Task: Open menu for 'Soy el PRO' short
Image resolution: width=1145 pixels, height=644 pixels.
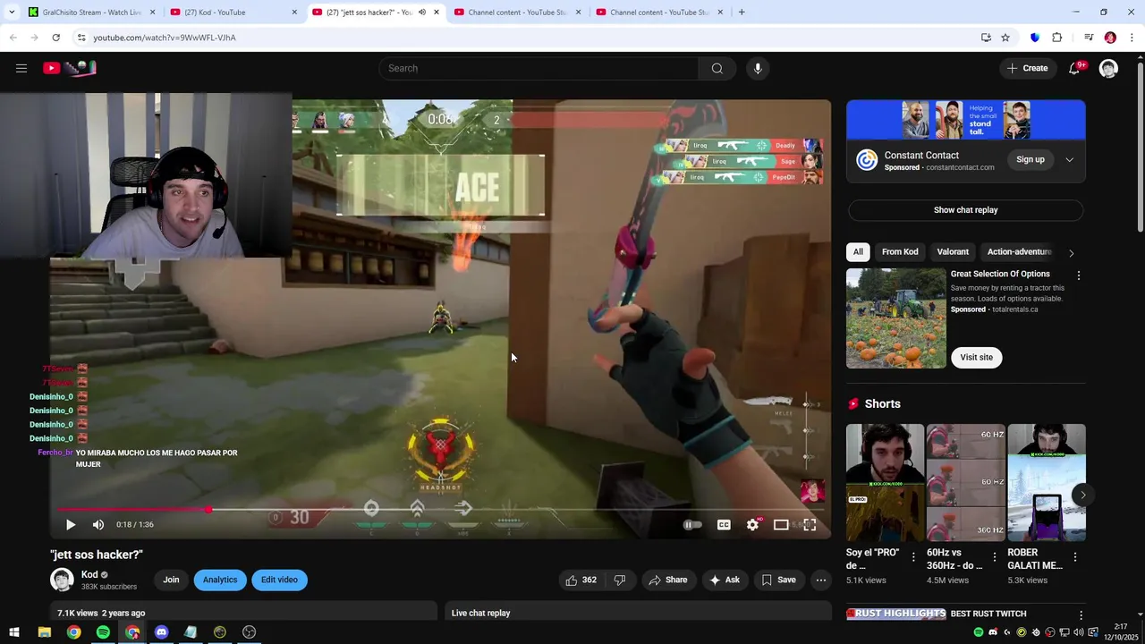Action: click(913, 557)
